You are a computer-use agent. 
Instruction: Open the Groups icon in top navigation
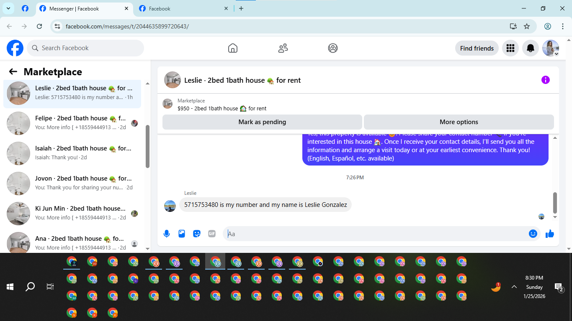[x=333, y=48]
